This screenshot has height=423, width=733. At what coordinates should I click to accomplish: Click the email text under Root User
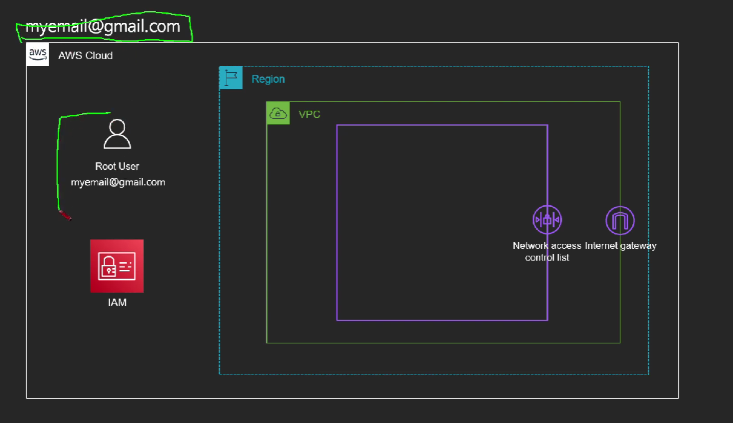[118, 182]
